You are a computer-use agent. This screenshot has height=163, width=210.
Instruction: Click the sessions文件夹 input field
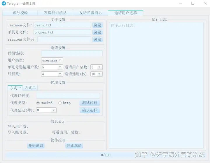(x=64, y=39)
